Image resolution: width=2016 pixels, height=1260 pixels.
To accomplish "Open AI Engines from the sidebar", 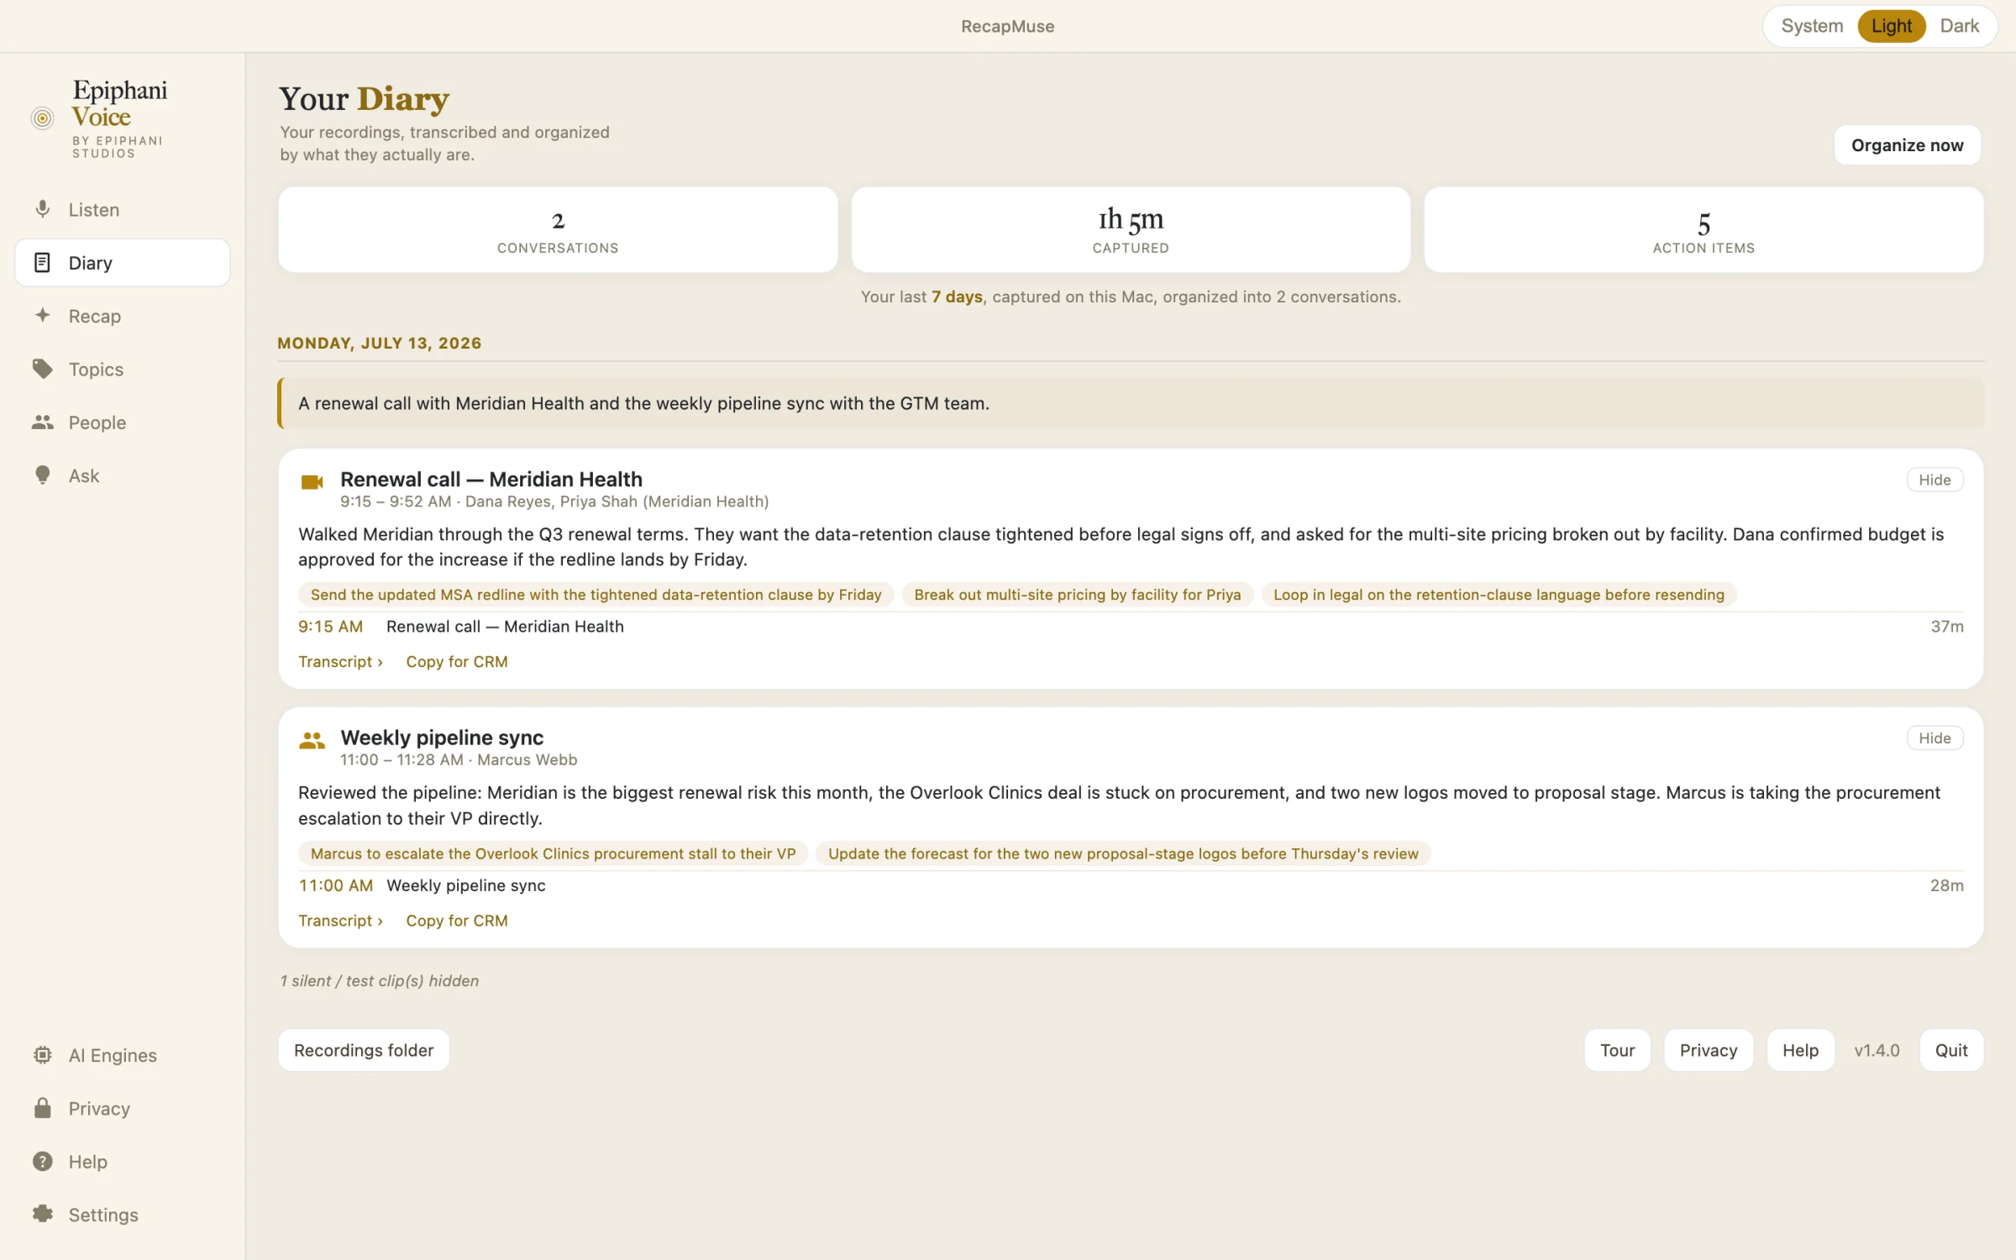I will (x=123, y=1055).
